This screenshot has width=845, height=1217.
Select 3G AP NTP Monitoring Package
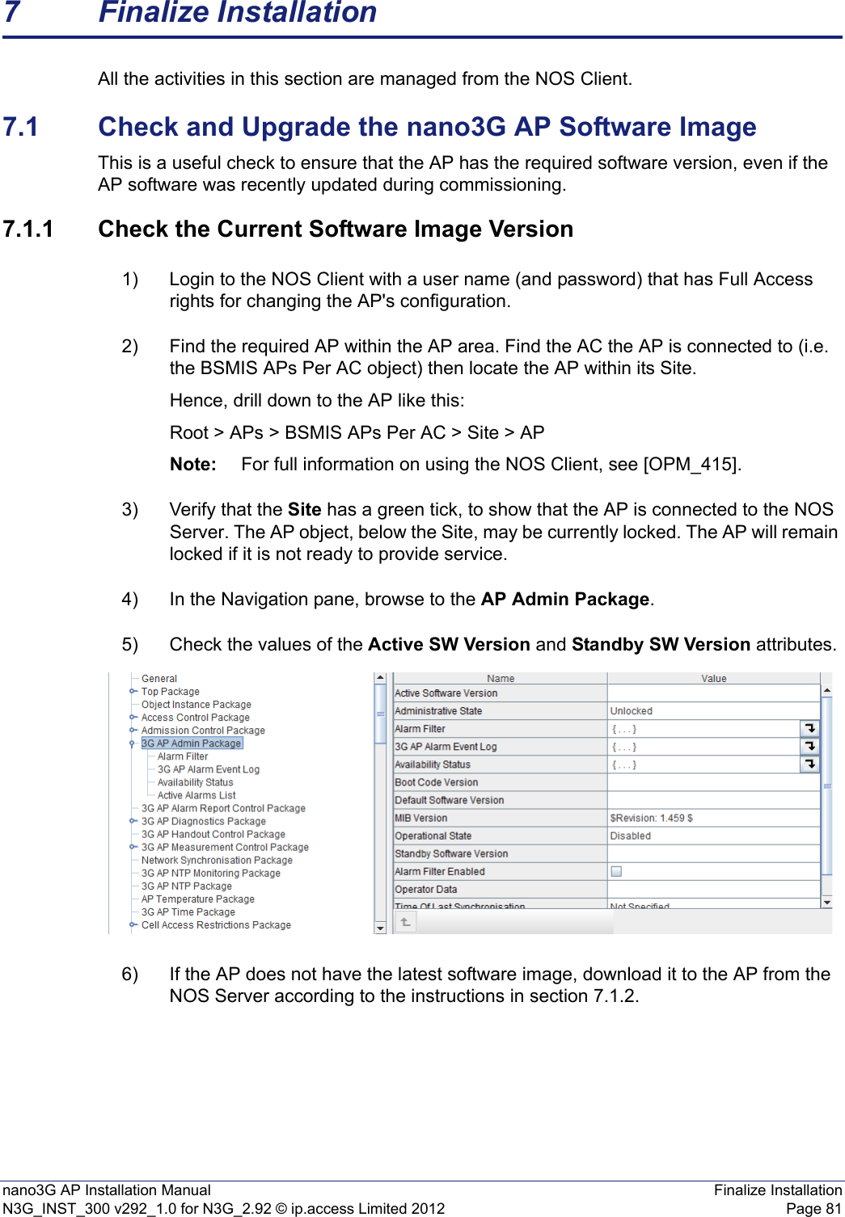(x=211, y=873)
